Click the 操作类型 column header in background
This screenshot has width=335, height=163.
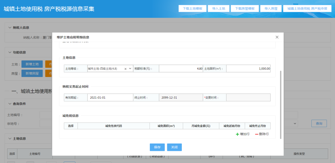299,154
